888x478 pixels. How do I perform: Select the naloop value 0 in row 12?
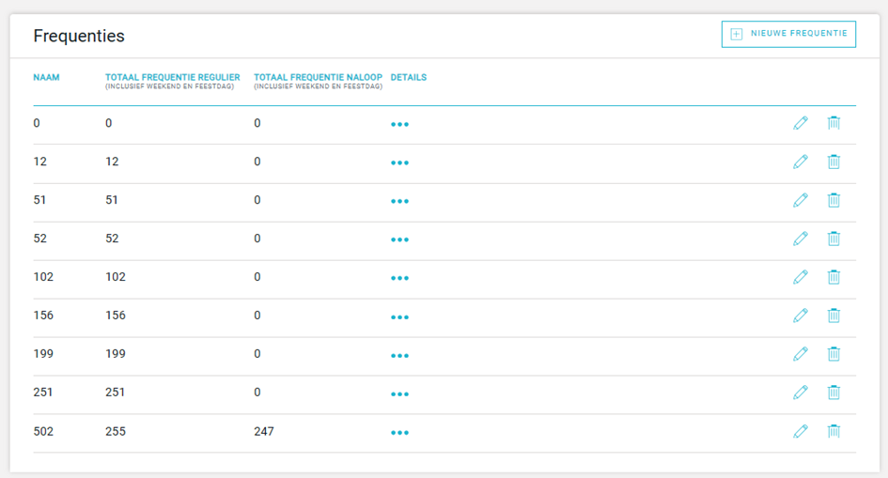(257, 162)
